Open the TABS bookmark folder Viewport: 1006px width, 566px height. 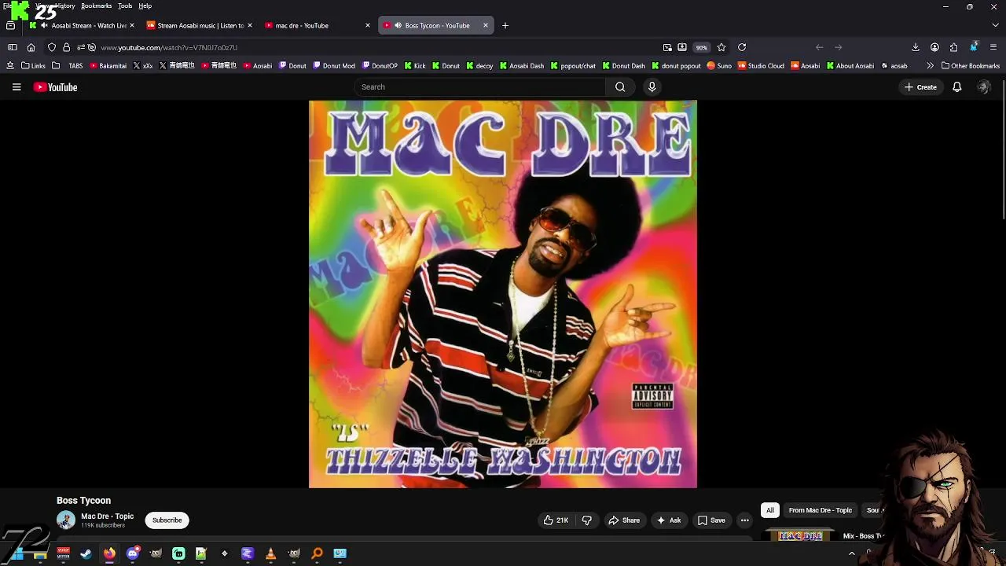69,66
